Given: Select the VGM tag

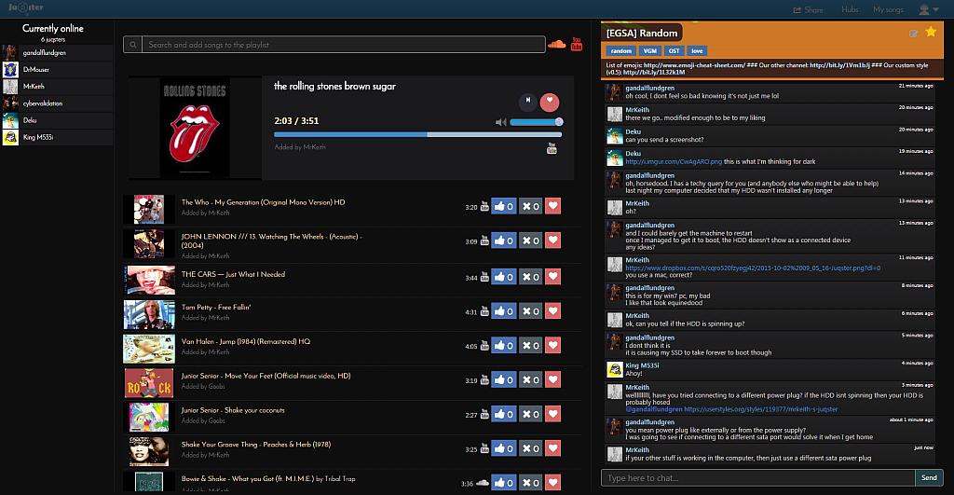Looking at the screenshot, I should pos(649,51).
